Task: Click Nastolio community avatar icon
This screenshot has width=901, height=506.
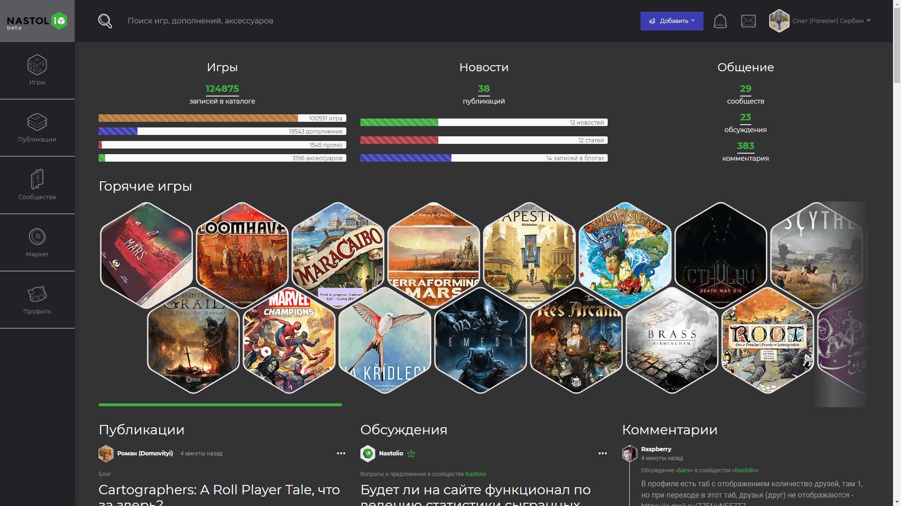Action: coord(368,454)
